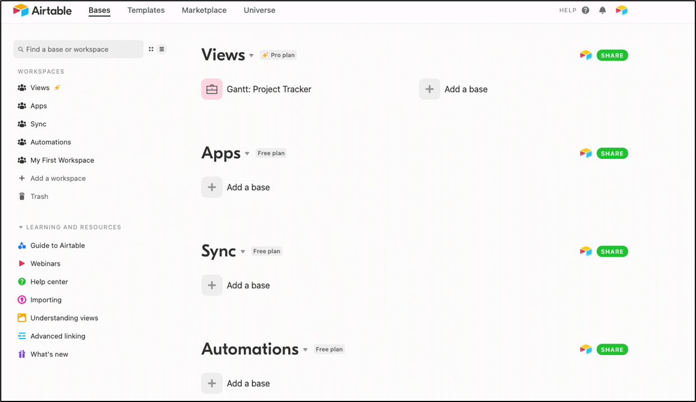Open the account avatar in top bar
This screenshot has width=696, height=402.
pos(621,11)
